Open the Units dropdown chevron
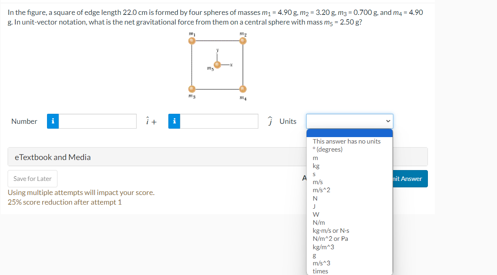Image resolution: width=497 pixels, height=275 pixels. pyautogui.click(x=387, y=121)
